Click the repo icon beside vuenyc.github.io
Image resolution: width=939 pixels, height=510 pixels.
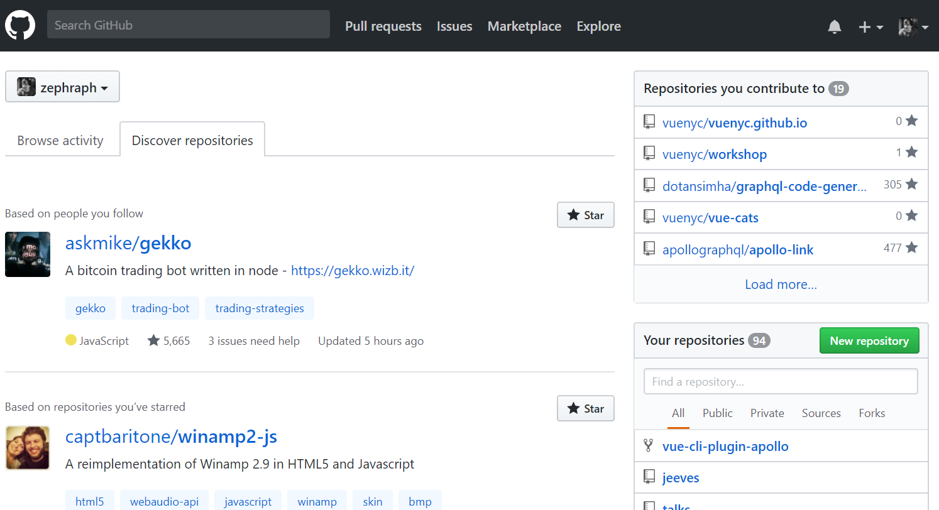click(x=649, y=122)
